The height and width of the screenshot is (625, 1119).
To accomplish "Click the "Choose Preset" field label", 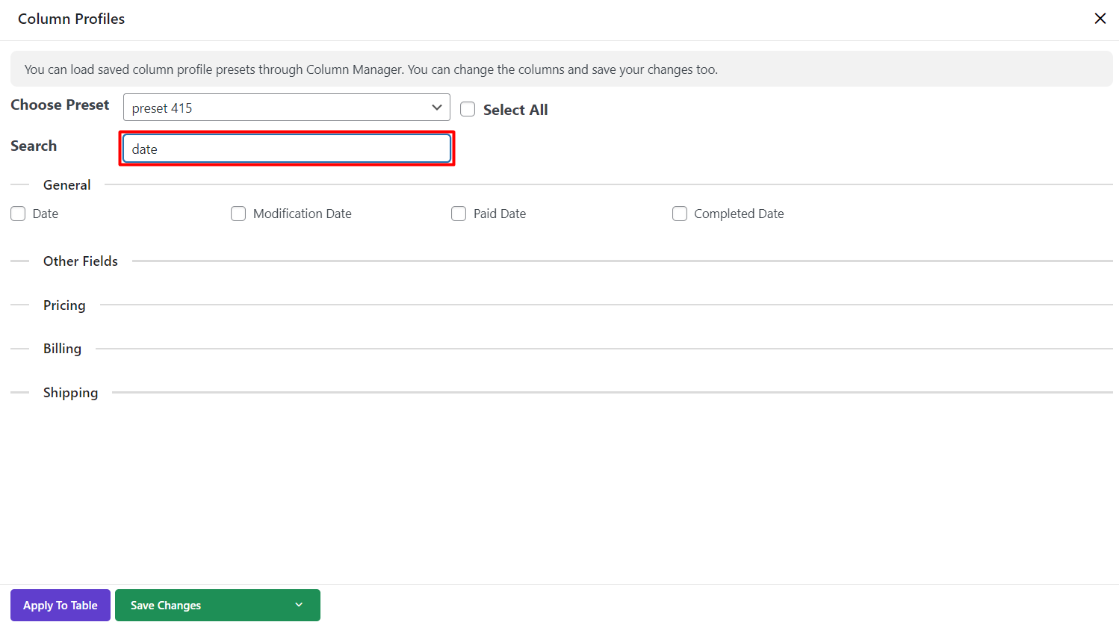I will (60, 105).
